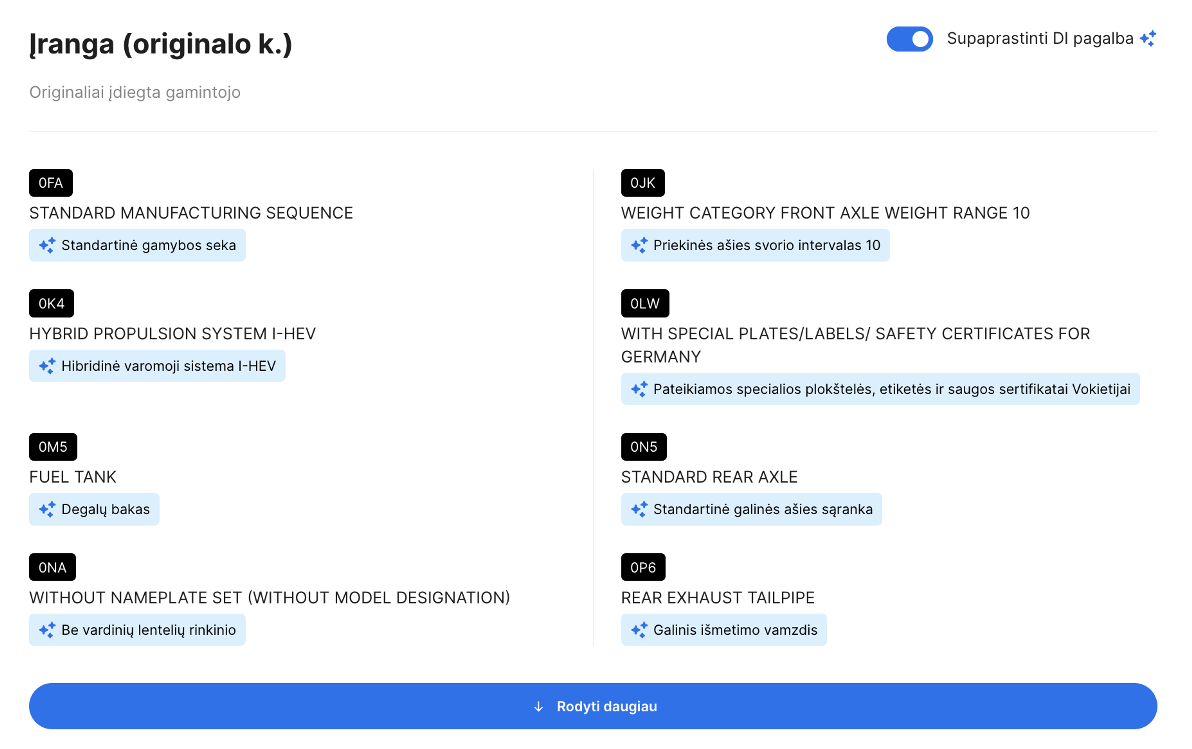Screen dimensions: 1192x749
Task: Click the 0K4 code badge
Action: pyautogui.click(x=52, y=303)
